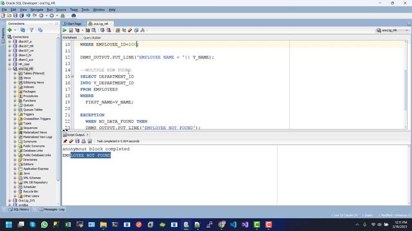Select the Recycle Bin tree item
This screenshot has height=231, width=412.
tap(30, 191)
